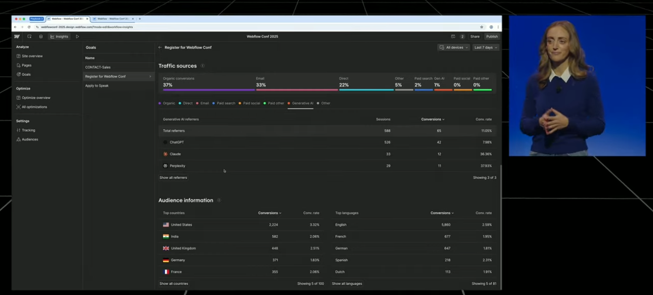Click the info icon next to Audience information
This screenshot has width=653, height=295.
coord(219,200)
